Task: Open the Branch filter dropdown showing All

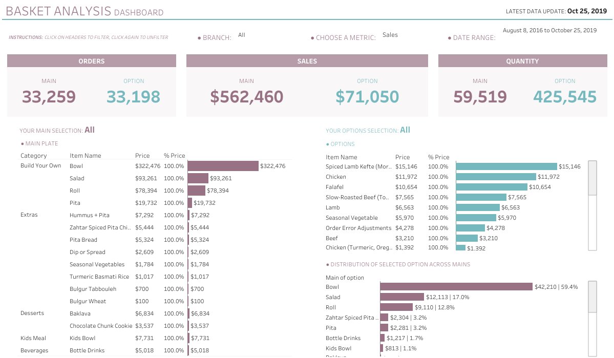Action: [x=242, y=35]
